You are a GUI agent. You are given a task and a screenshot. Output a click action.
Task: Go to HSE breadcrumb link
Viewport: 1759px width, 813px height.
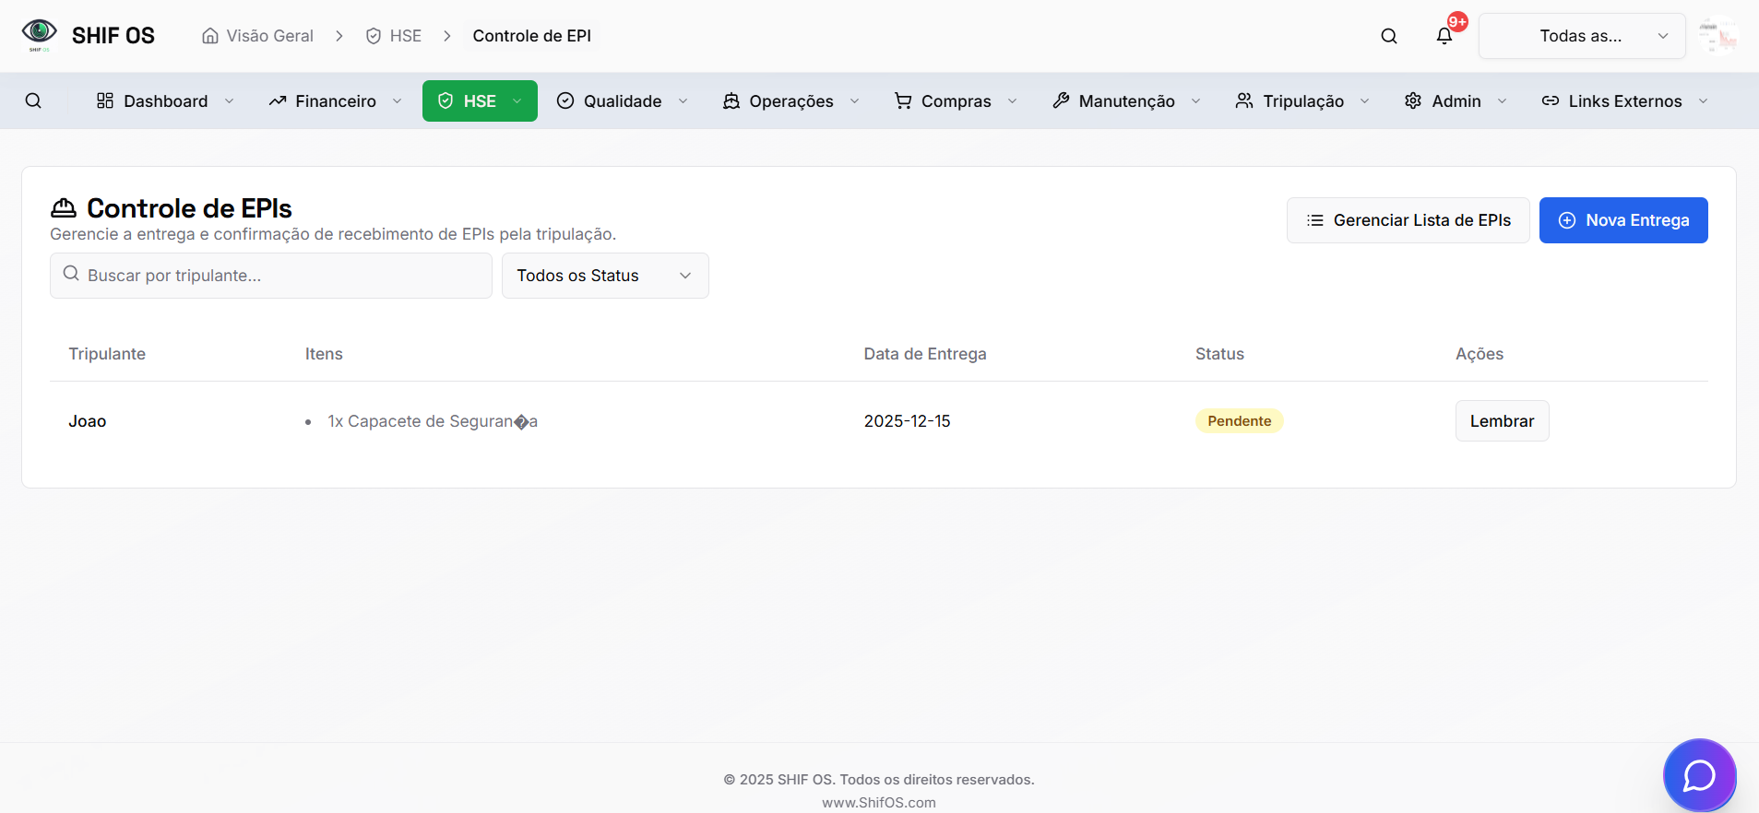tap(404, 36)
